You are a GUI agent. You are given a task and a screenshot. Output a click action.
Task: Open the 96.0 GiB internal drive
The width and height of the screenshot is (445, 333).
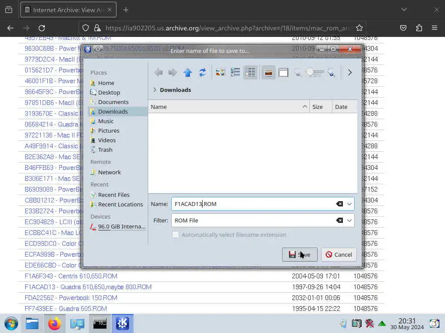(117, 226)
